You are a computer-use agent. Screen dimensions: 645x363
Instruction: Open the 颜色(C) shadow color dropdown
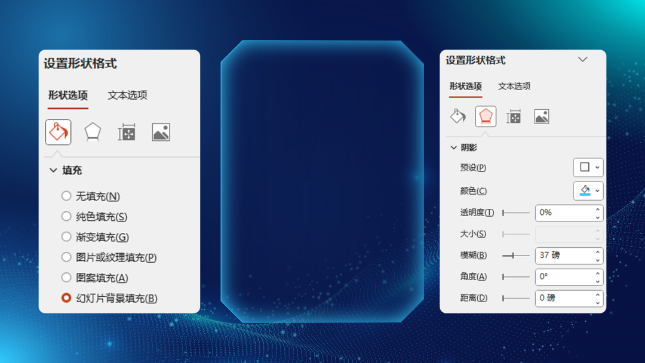click(x=588, y=190)
